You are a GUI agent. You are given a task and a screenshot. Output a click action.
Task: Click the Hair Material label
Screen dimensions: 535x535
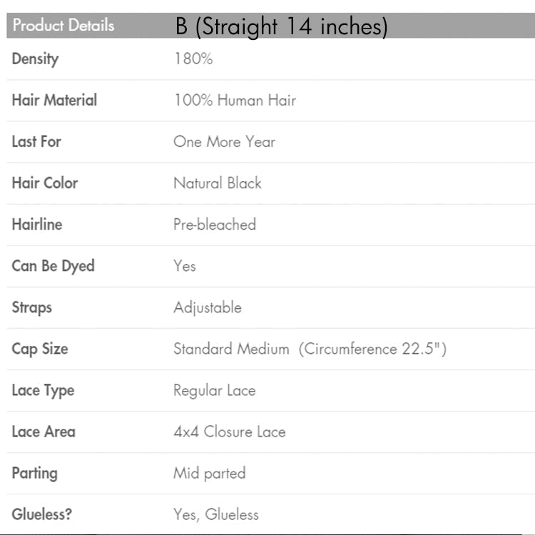click(54, 100)
